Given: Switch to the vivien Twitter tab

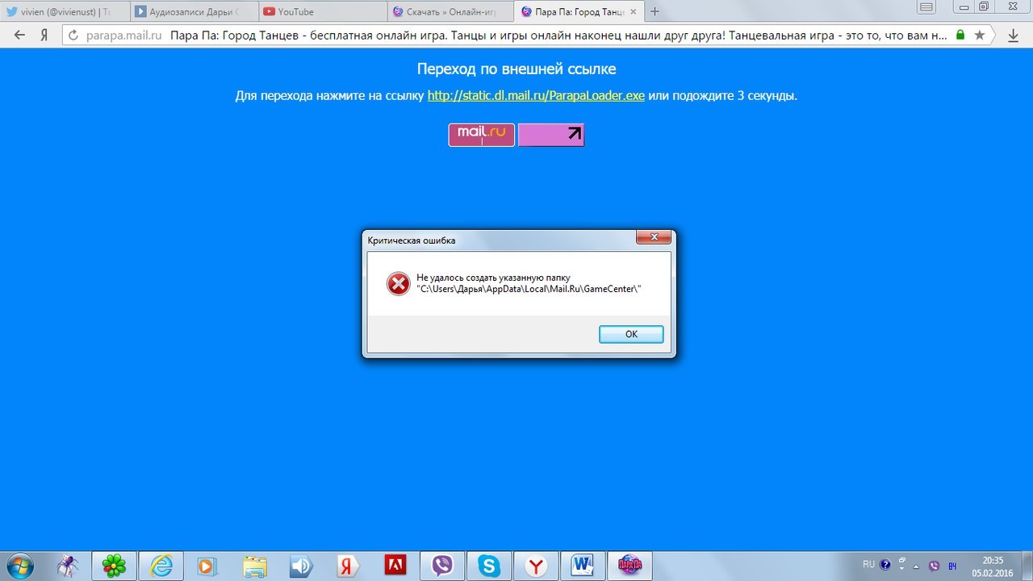Looking at the screenshot, I should 65,12.
